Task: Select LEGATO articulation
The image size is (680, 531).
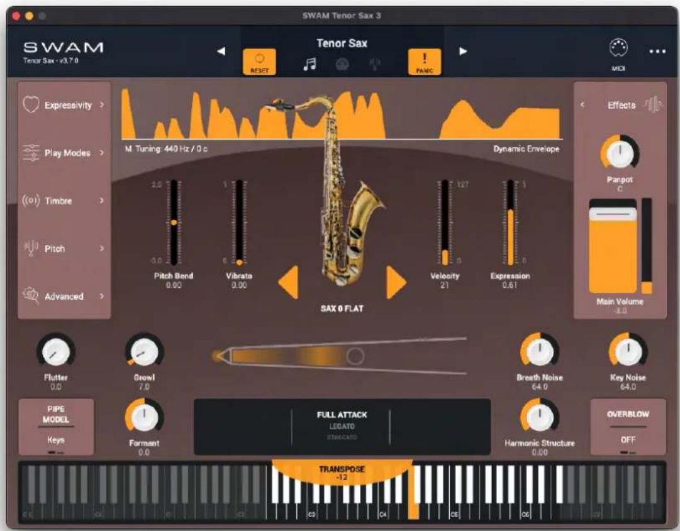Action: [x=342, y=426]
